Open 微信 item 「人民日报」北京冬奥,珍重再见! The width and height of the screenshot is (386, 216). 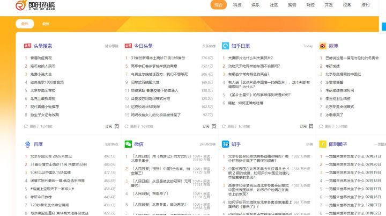pos(158,204)
